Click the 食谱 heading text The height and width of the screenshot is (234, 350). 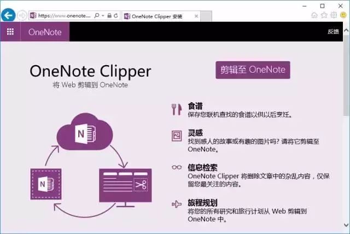click(x=195, y=106)
